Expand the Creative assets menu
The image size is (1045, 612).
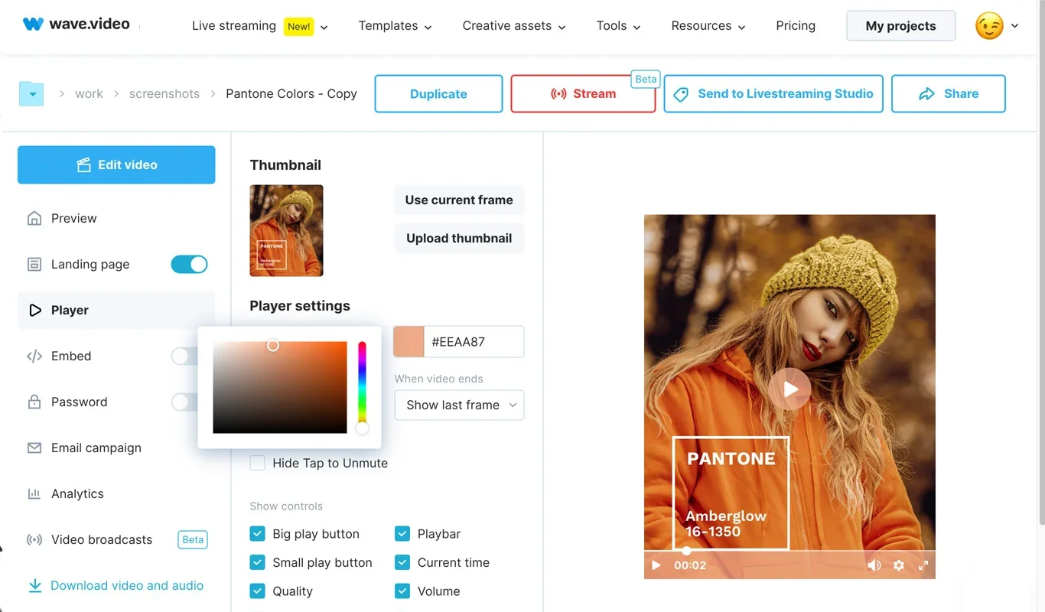pos(514,26)
